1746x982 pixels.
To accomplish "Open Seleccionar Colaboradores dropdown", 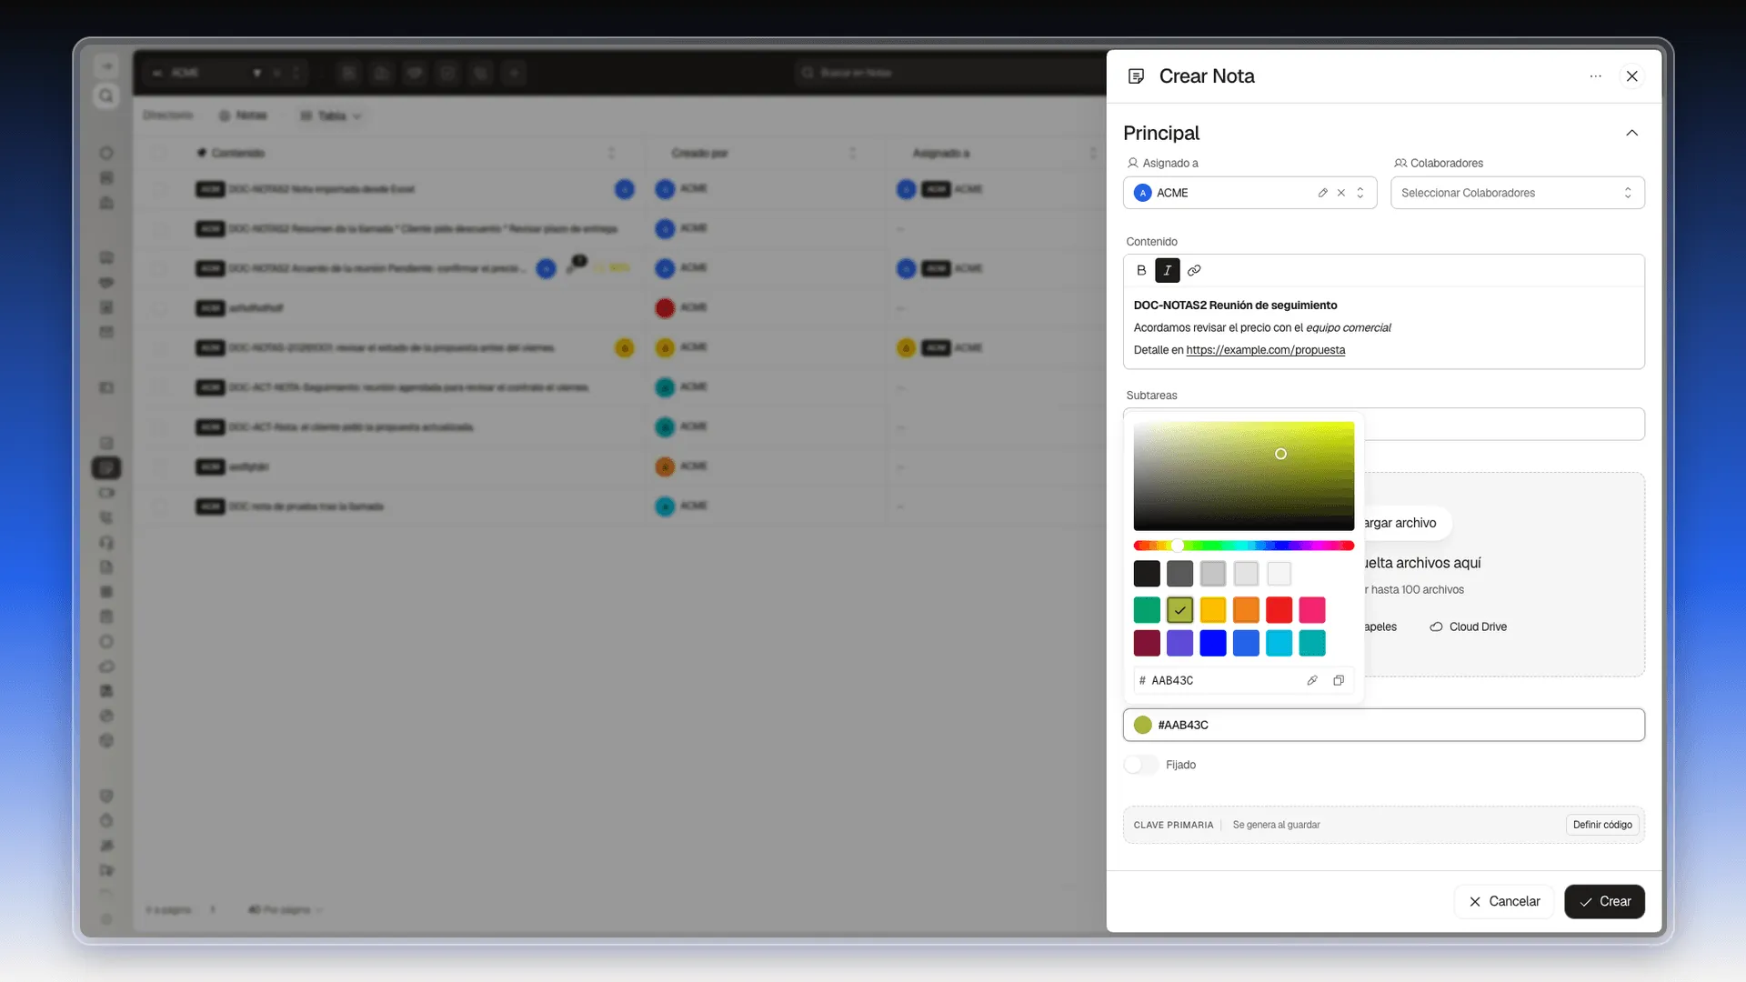I will tap(1518, 193).
